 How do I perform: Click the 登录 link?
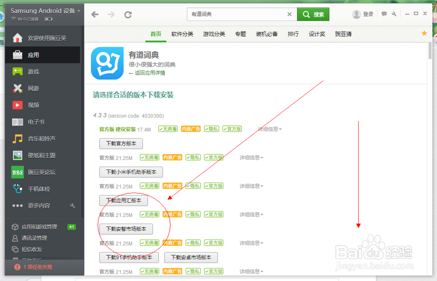(368, 14)
